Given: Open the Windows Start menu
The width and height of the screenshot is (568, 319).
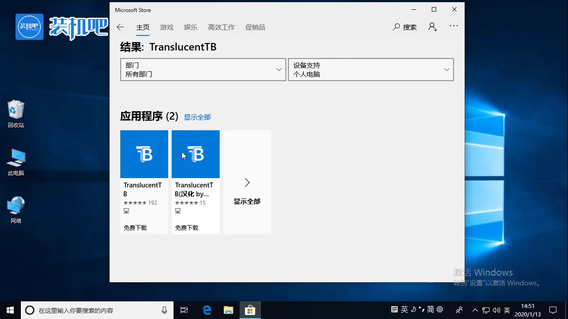Looking at the screenshot, I should click(10, 310).
